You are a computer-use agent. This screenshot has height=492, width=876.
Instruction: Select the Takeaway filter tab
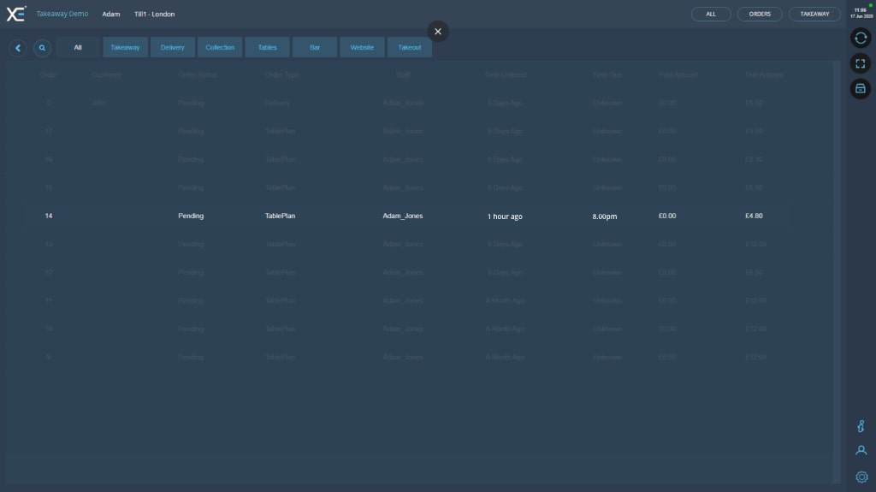tap(125, 48)
